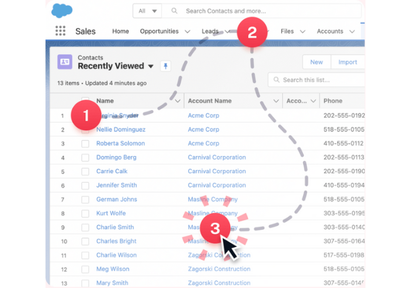The image size is (411, 288).
Task: Click the red step 2 marker
Action: (x=252, y=32)
